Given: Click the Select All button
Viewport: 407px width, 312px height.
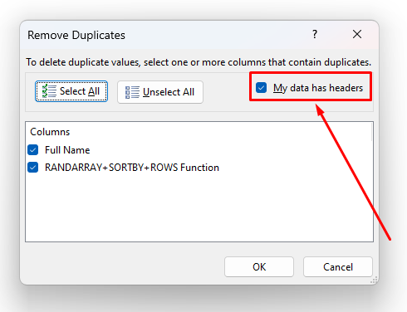Looking at the screenshot, I should coord(71,91).
